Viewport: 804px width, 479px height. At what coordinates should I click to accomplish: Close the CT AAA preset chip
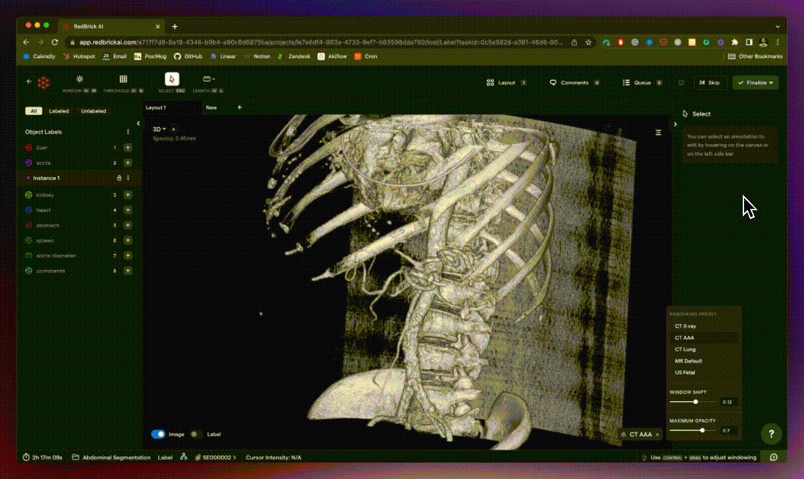(x=657, y=434)
